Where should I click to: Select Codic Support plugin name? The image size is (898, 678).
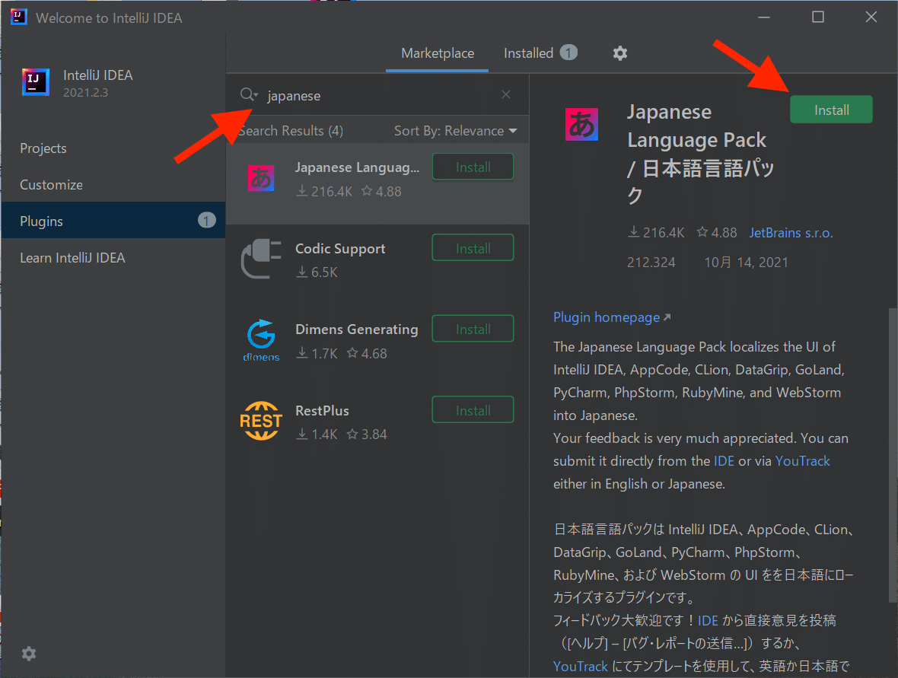coord(340,249)
